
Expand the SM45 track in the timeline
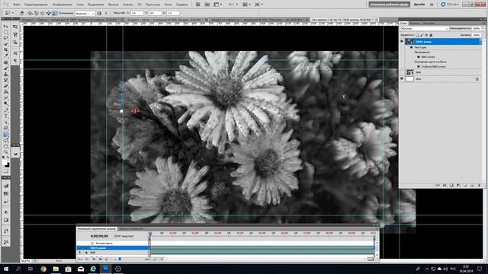click(80, 253)
